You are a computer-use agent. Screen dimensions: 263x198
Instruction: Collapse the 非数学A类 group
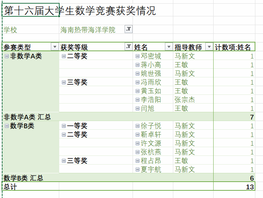[7, 56]
